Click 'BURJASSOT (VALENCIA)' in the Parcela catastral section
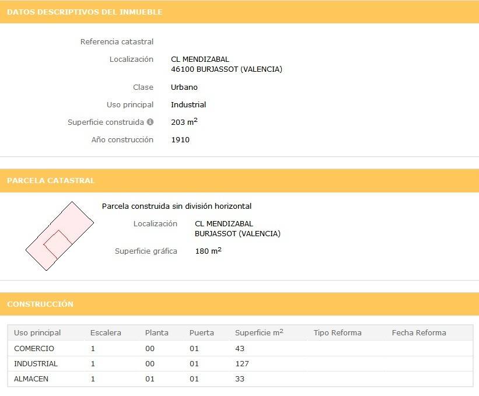 (x=237, y=234)
